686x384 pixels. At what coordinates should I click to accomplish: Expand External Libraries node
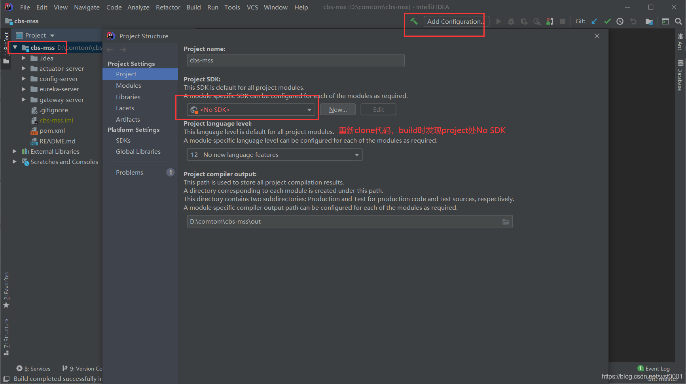coord(15,151)
